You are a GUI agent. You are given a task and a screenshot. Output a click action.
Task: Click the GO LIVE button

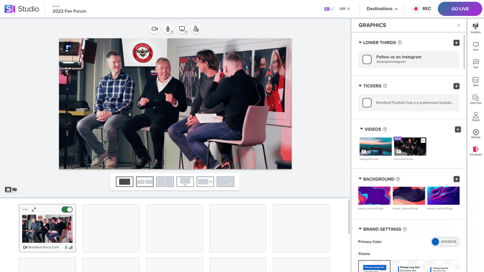pos(460,9)
